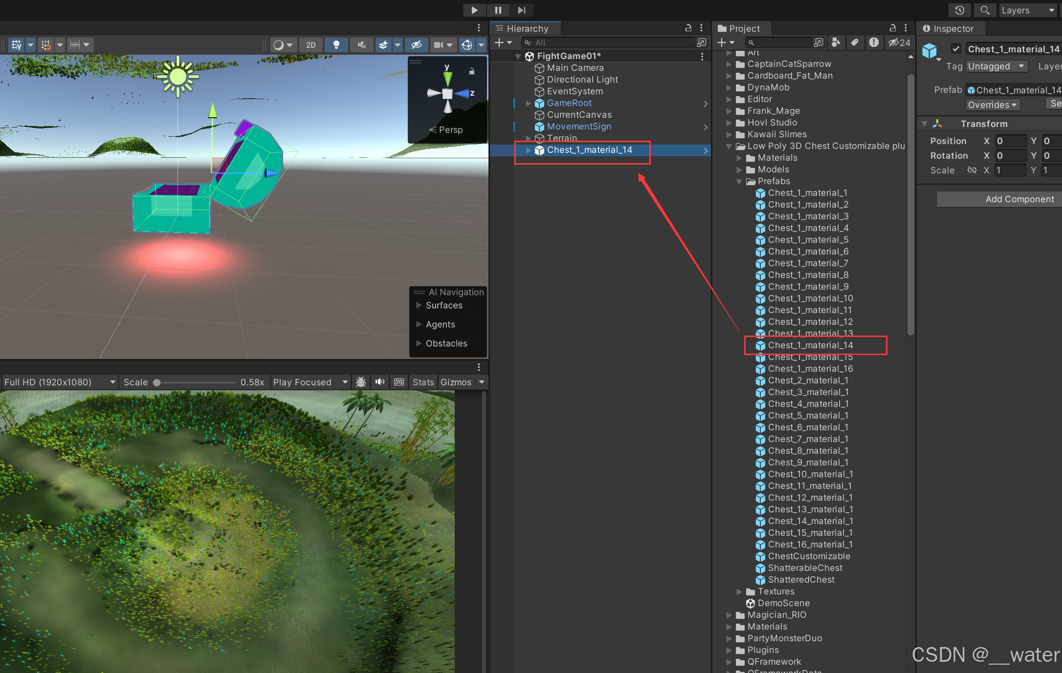Open Undo History clock icon

click(959, 10)
